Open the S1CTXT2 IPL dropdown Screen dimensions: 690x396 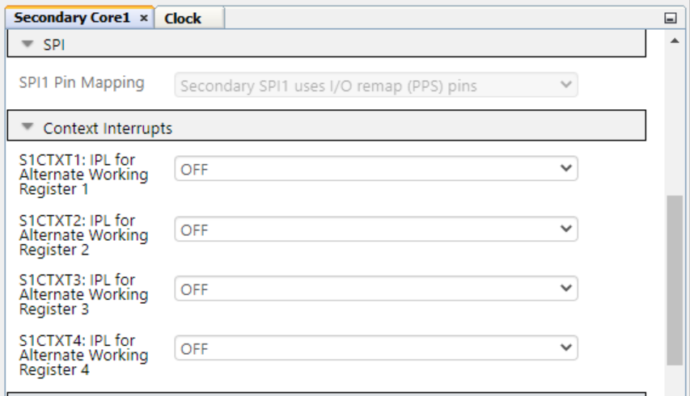(376, 229)
